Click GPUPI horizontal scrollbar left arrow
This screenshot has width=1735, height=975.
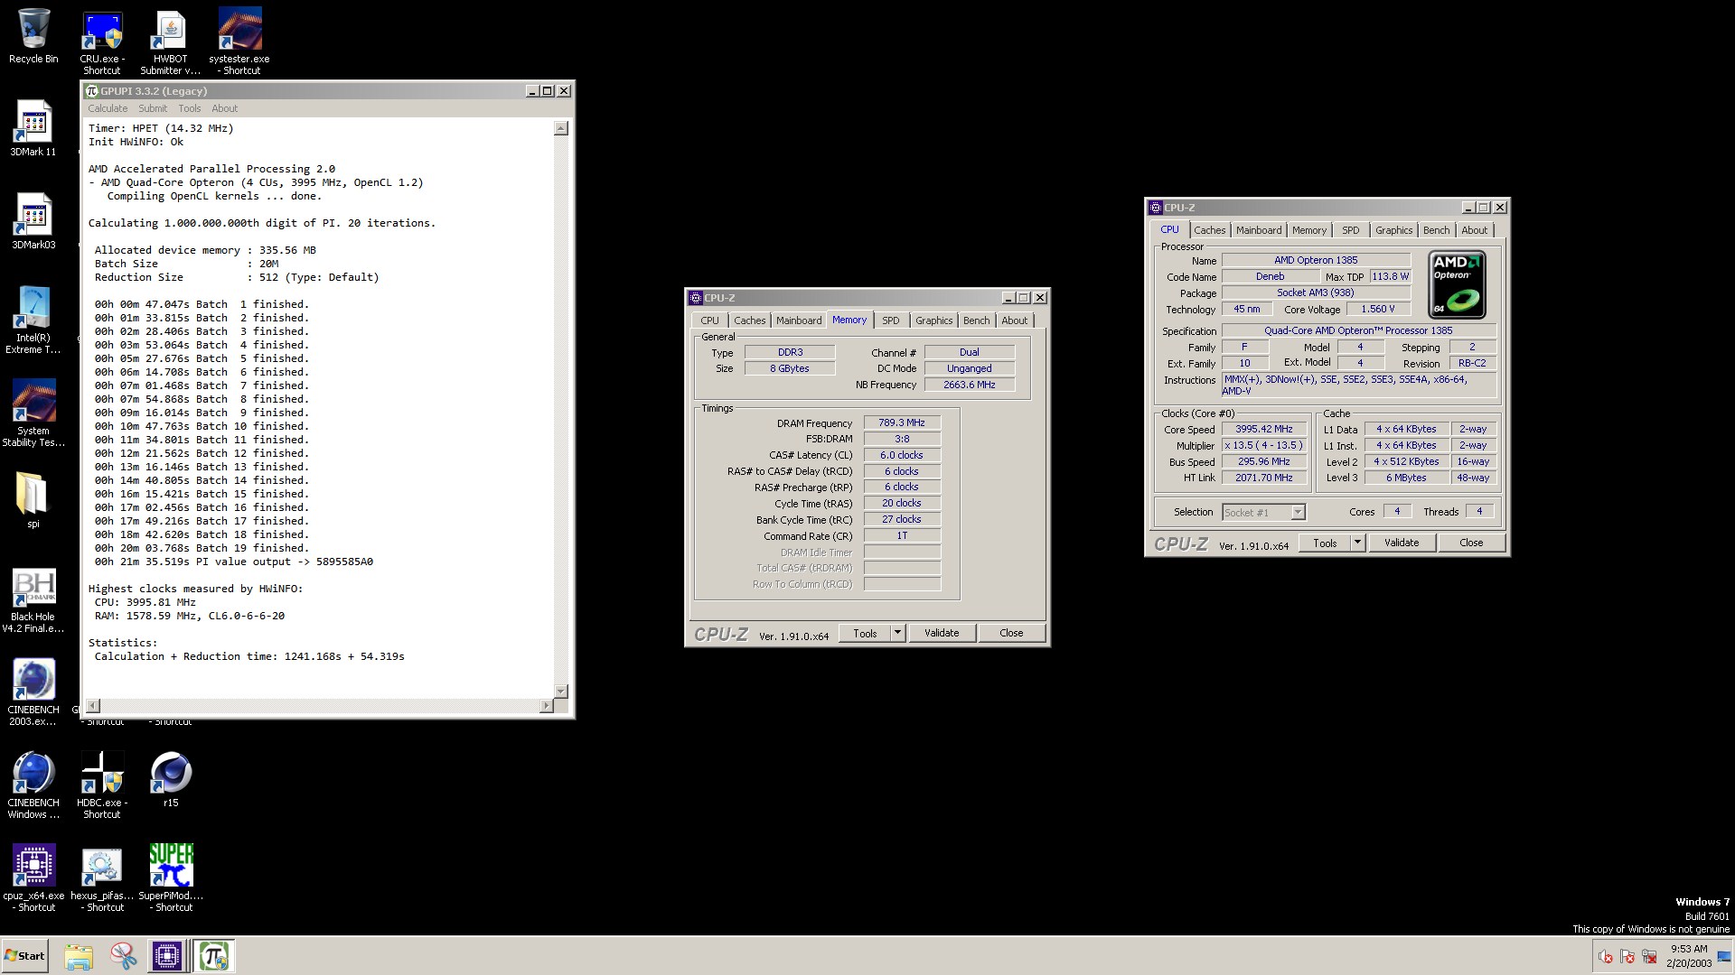coord(93,705)
